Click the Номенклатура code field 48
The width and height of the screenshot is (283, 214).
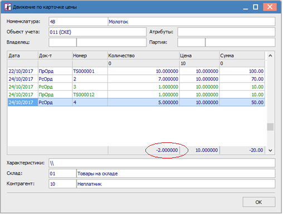[78, 22]
